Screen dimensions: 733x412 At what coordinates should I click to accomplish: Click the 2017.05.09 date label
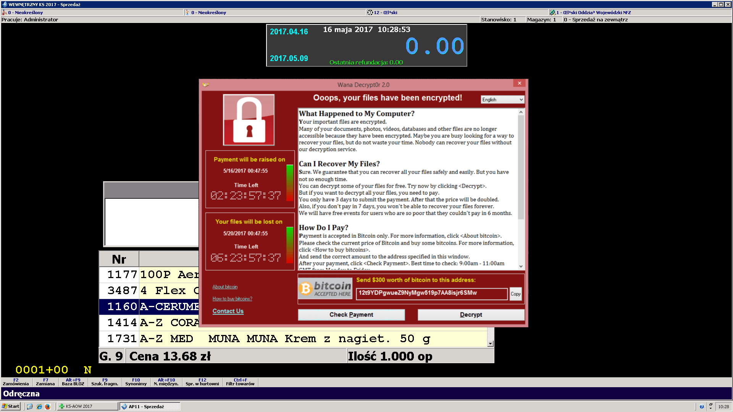point(289,58)
